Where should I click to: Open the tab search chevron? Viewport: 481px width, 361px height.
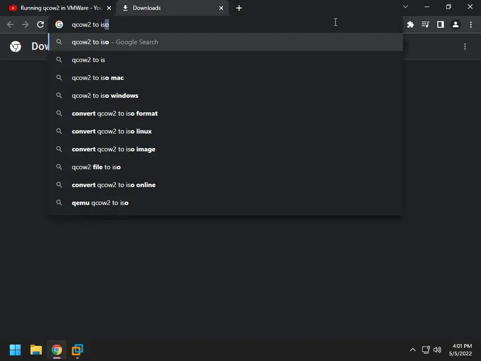point(405,7)
